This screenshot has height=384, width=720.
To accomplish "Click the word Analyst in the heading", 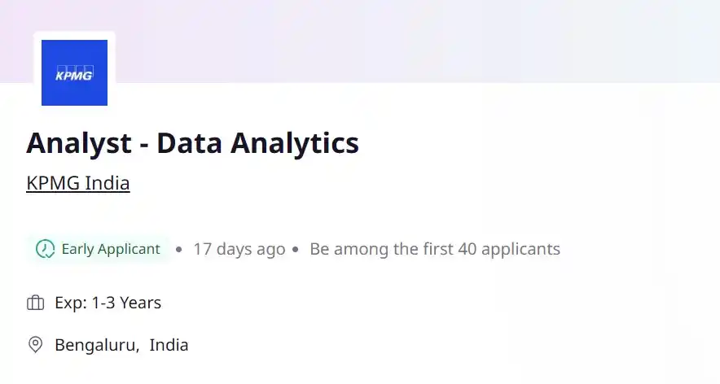I will click(x=79, y=144).
